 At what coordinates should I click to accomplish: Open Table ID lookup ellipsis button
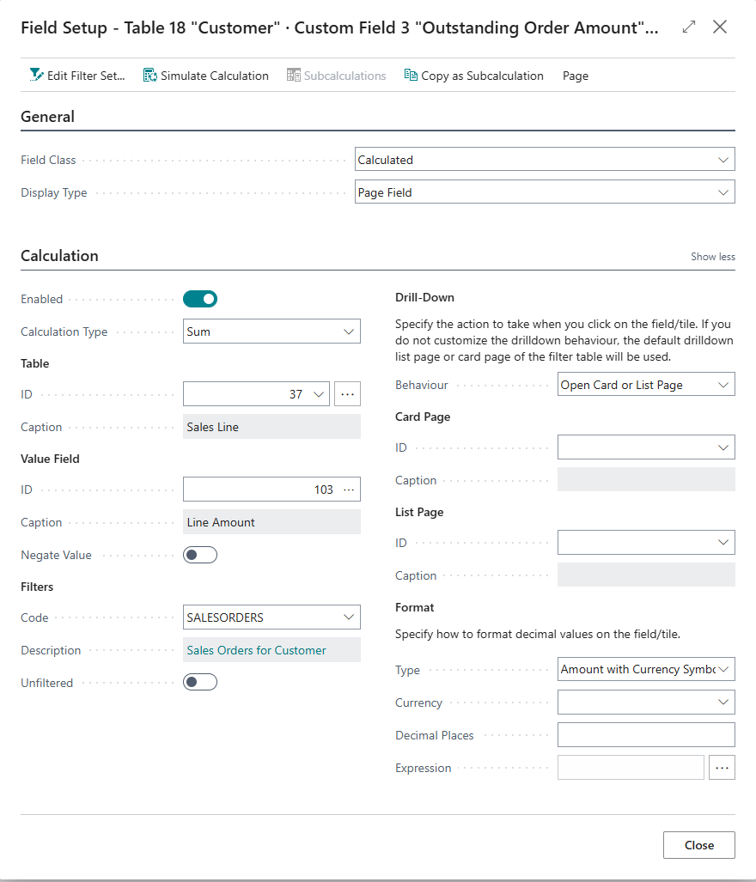[347, 393]
